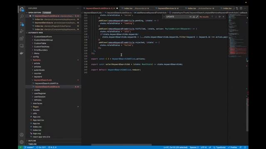Expand the userRegister folder

40,94
